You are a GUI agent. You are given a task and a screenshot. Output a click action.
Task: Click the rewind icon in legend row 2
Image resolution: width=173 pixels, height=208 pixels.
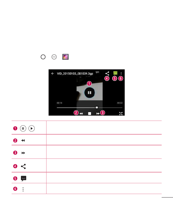pyautogui.click(x=23, y=140)
